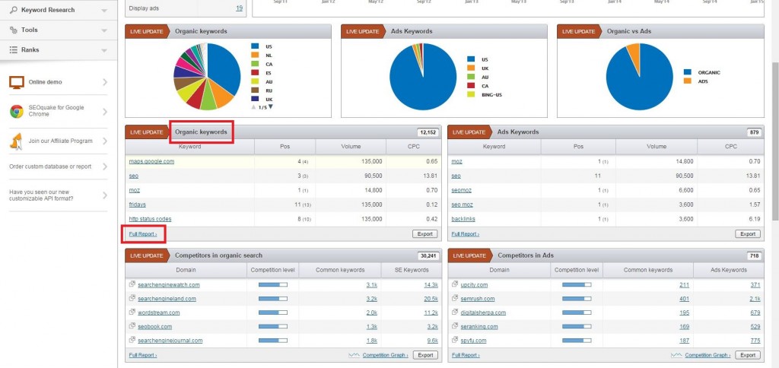Viewport: 779px width, 368px height.
Task: Open http status codes keyword link
Action: 150,219
